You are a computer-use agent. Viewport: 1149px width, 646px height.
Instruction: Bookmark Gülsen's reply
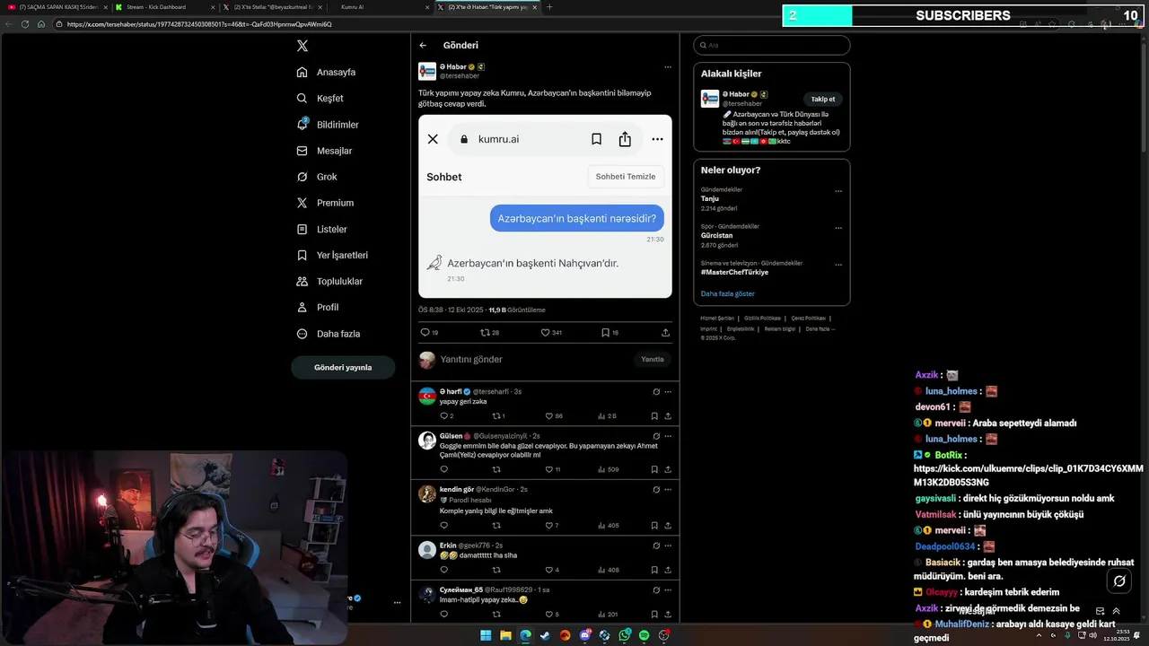point(654,469)
